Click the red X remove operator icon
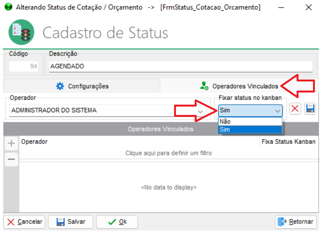321x231 pixels. (x=295, y=109)
